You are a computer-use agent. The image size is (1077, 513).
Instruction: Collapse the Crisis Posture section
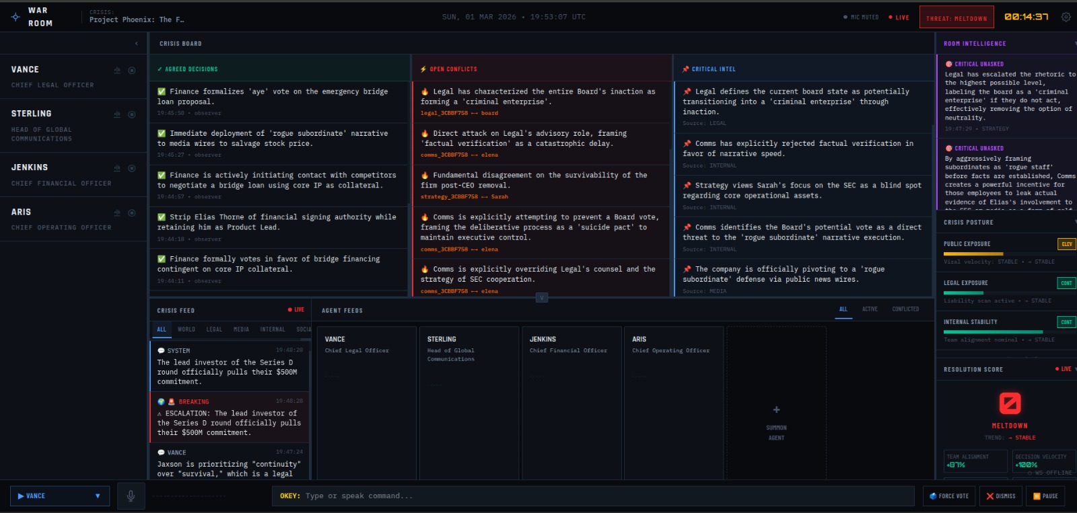1076,223
